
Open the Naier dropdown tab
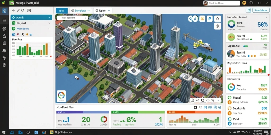103,11
